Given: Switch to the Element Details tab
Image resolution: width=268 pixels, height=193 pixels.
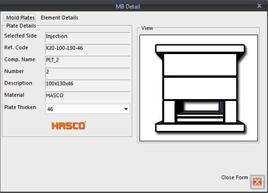Looking at the screenshot, I should (x=59, y=18).
